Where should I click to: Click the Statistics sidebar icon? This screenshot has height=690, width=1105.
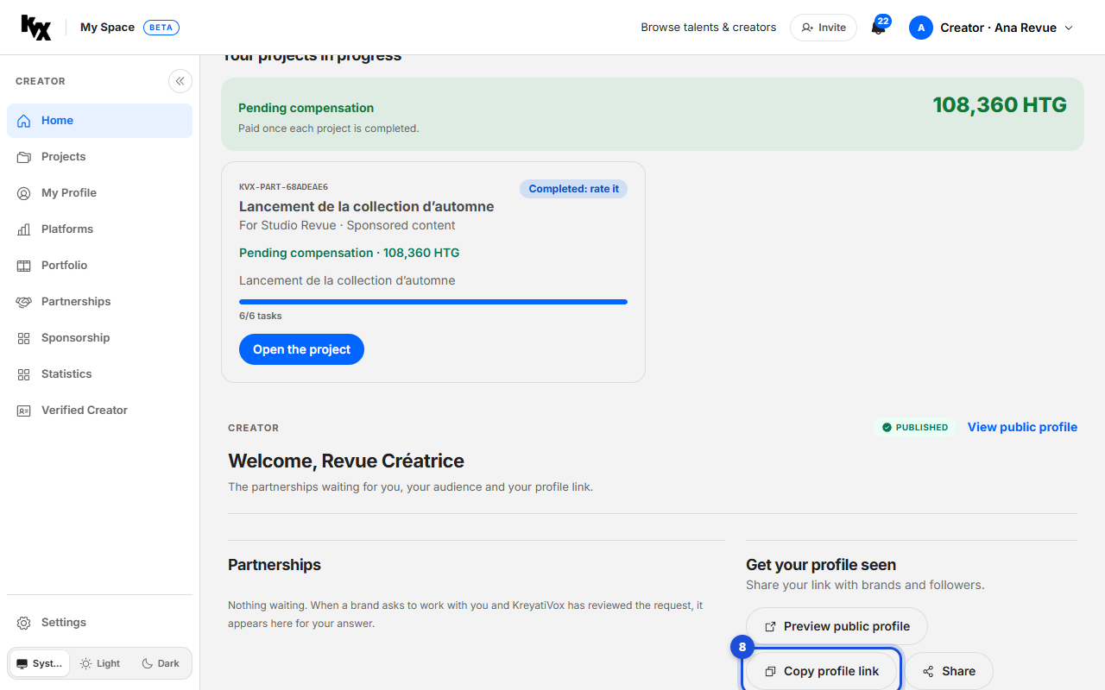[24, 374]
